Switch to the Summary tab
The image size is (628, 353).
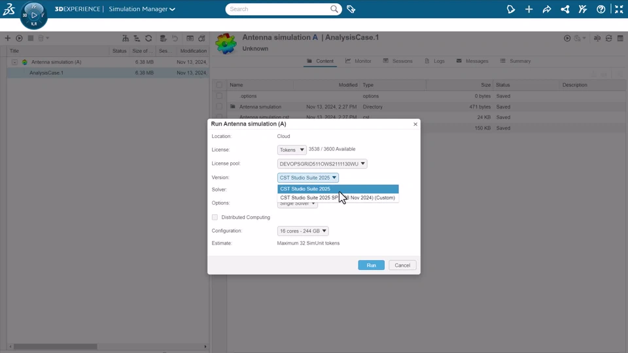point(515,61)
